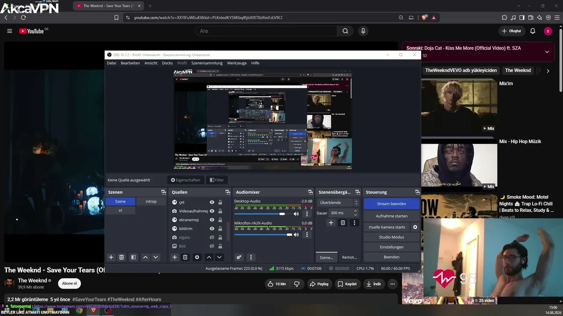
Task: Open virtual camera settings gear
Action: [x=415, y=227]
